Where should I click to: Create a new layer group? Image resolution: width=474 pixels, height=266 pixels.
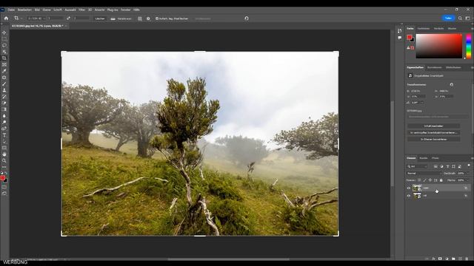pos(453,259)
